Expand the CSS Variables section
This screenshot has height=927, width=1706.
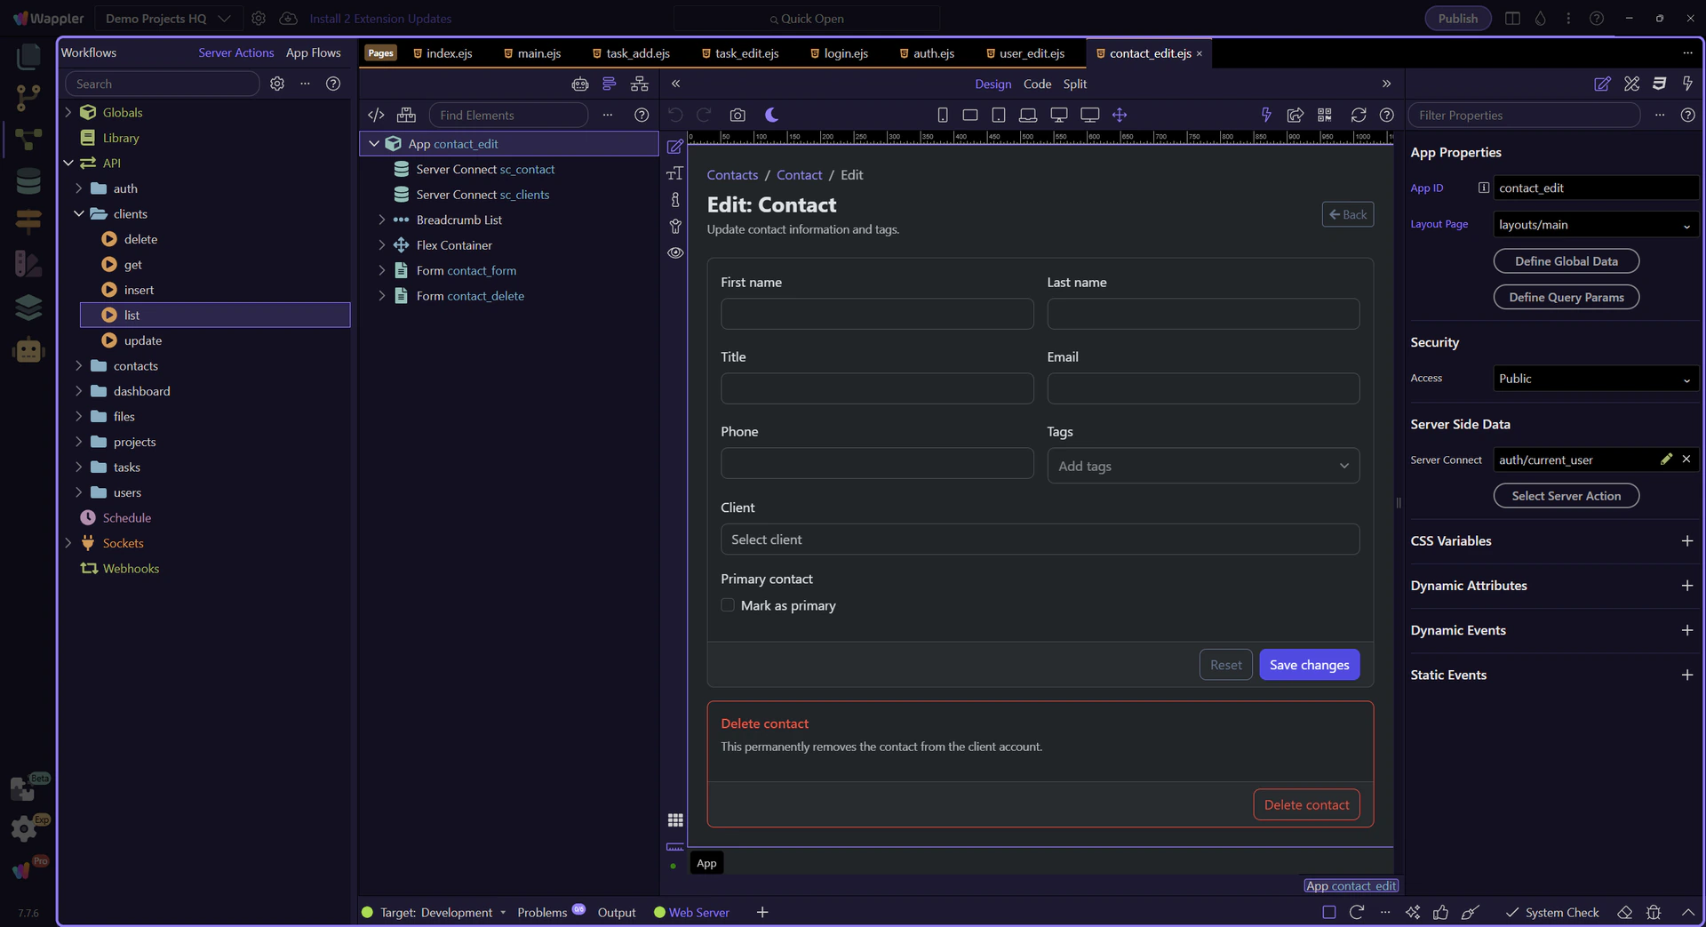[x=1686, y=541]
